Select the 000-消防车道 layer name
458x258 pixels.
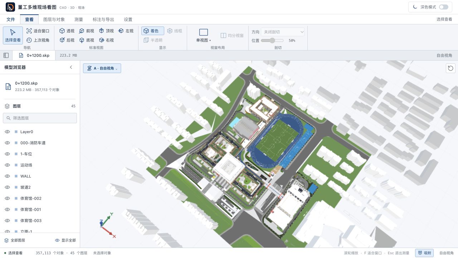[33, 143]
